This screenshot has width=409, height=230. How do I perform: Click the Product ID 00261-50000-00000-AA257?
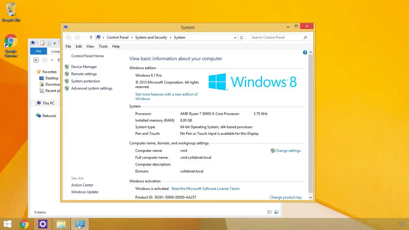[x=175, y=197]
